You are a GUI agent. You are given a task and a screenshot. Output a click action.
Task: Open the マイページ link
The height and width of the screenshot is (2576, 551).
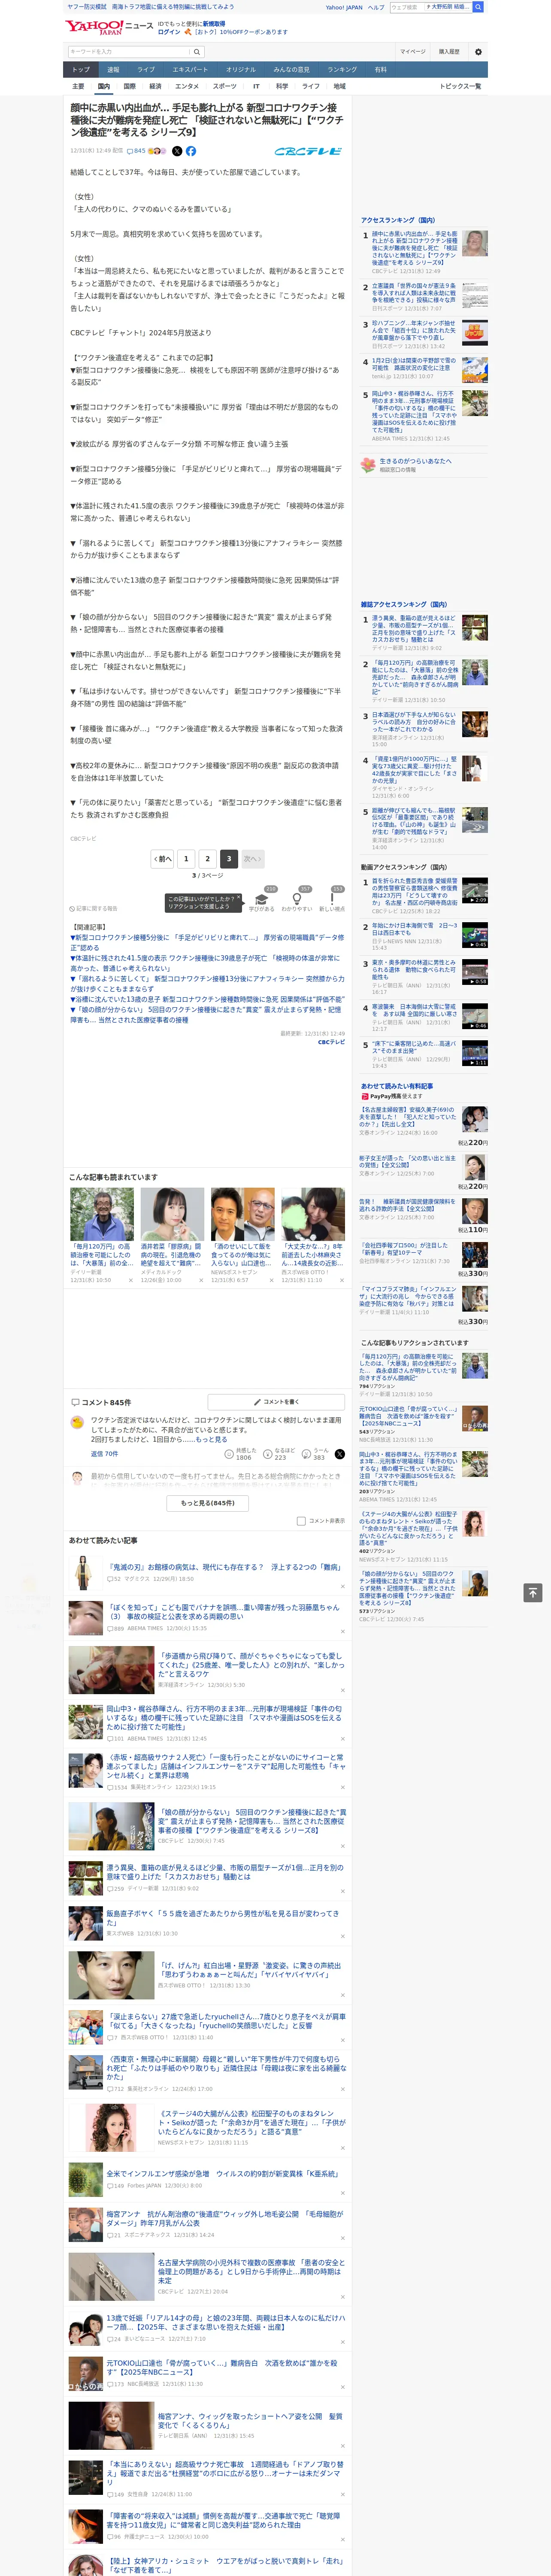(412, 52)
